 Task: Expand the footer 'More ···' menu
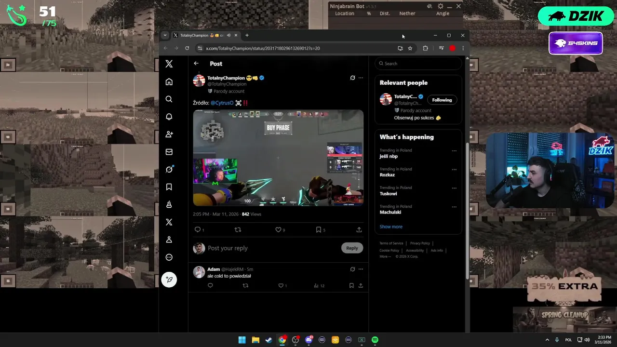coord(386,256)
